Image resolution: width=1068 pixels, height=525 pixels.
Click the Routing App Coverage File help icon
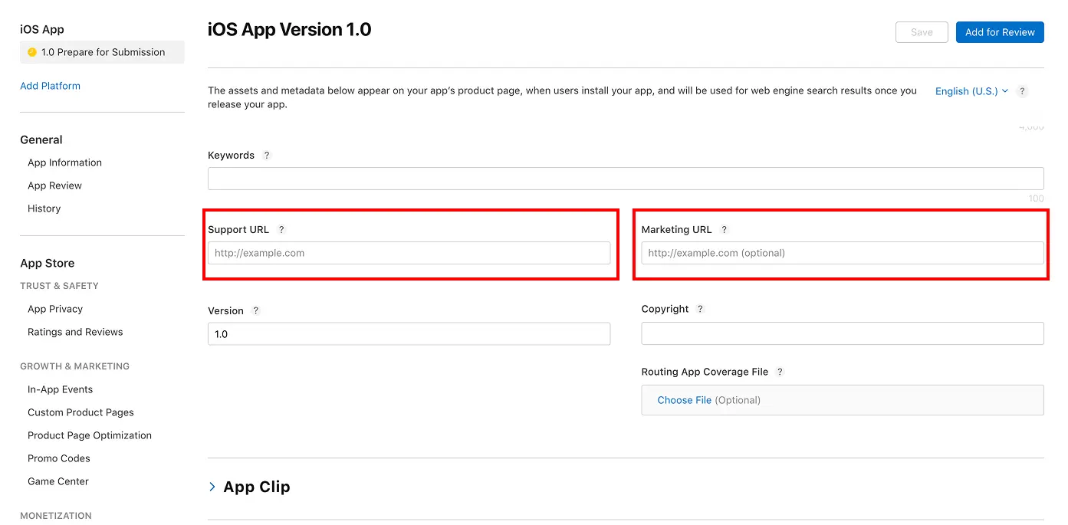(x=780, y=372)
